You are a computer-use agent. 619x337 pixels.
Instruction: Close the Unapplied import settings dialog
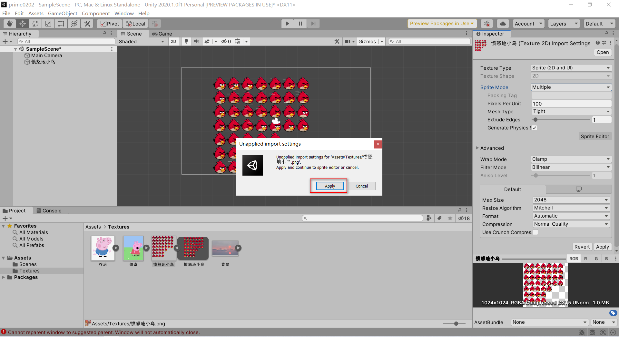click(378, 144)
